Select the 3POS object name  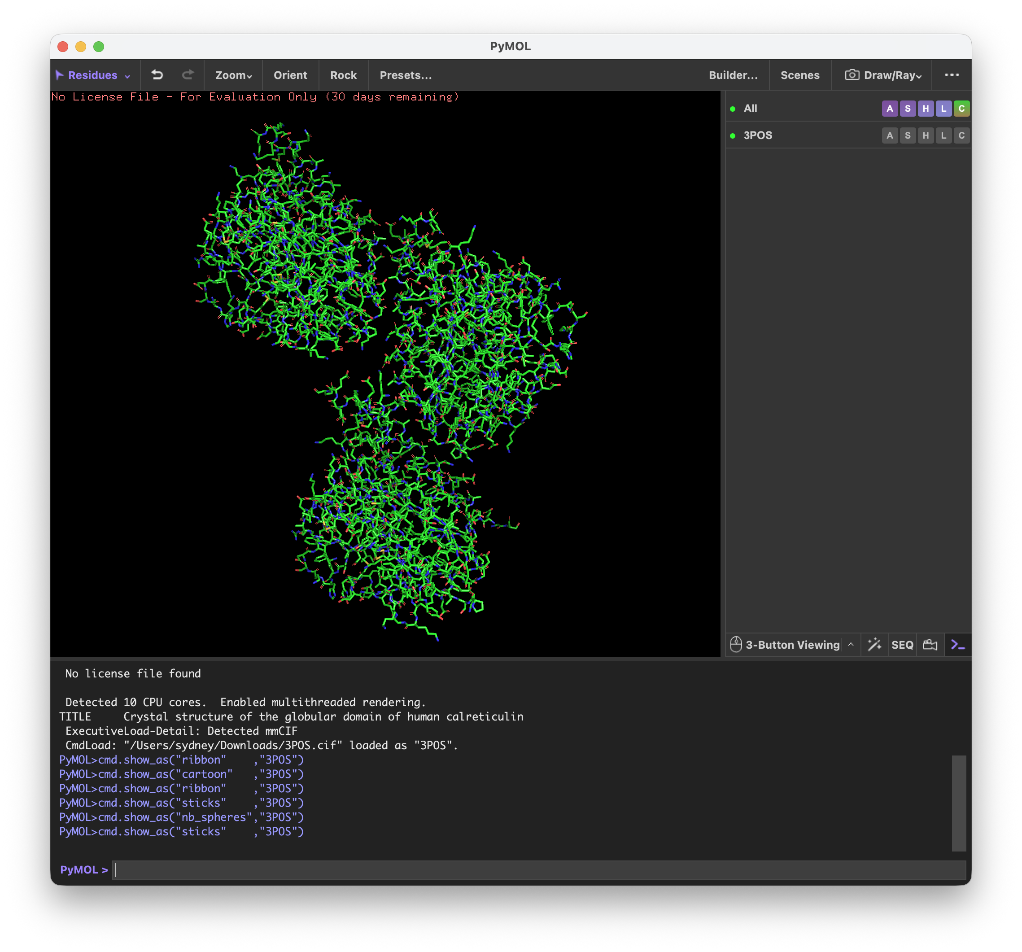tap(757, 135)
